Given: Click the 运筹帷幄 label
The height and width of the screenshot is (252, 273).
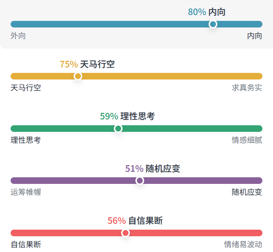Looking at the screenshot, I should pos(26,192).
